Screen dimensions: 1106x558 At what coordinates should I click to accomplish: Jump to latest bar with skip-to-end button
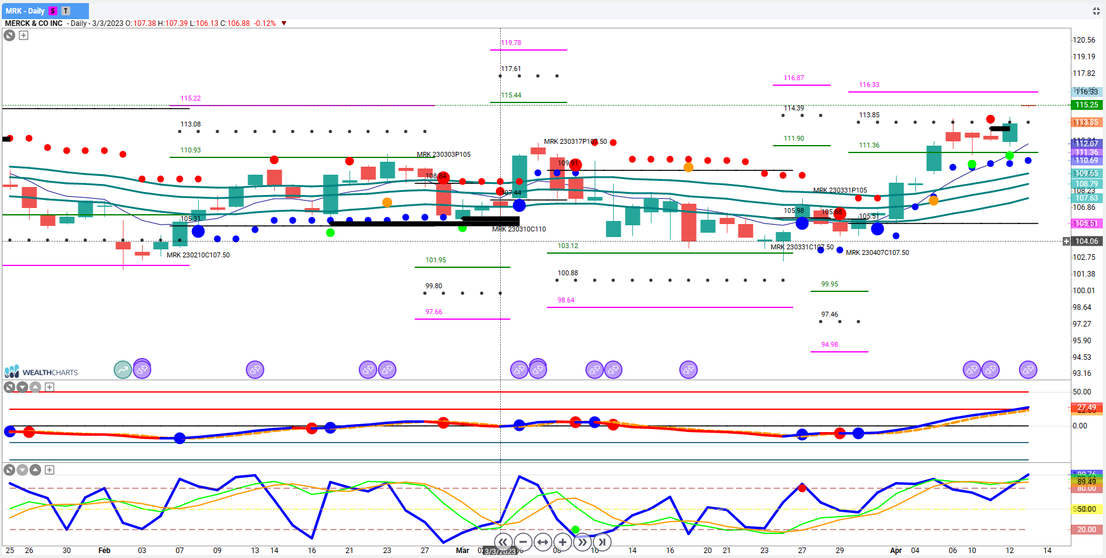click(x=602, y=542)
